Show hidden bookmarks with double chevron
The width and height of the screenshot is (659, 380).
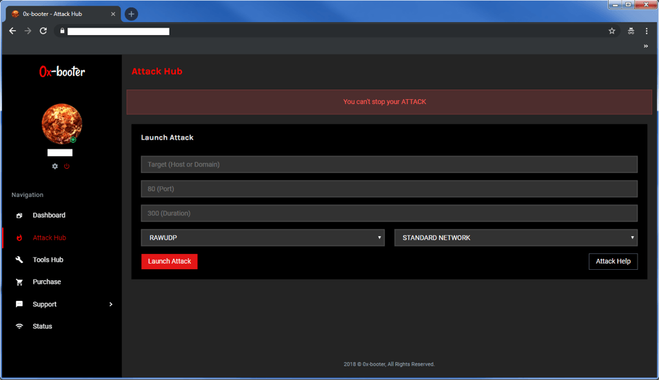645,46
